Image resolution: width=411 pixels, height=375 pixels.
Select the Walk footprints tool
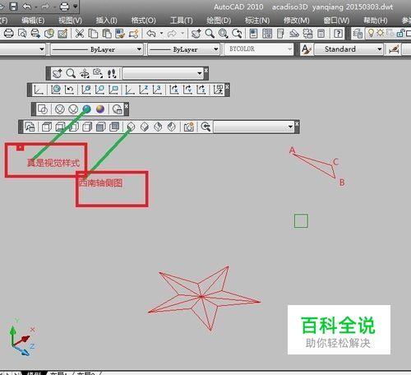[x=112, y=73]
